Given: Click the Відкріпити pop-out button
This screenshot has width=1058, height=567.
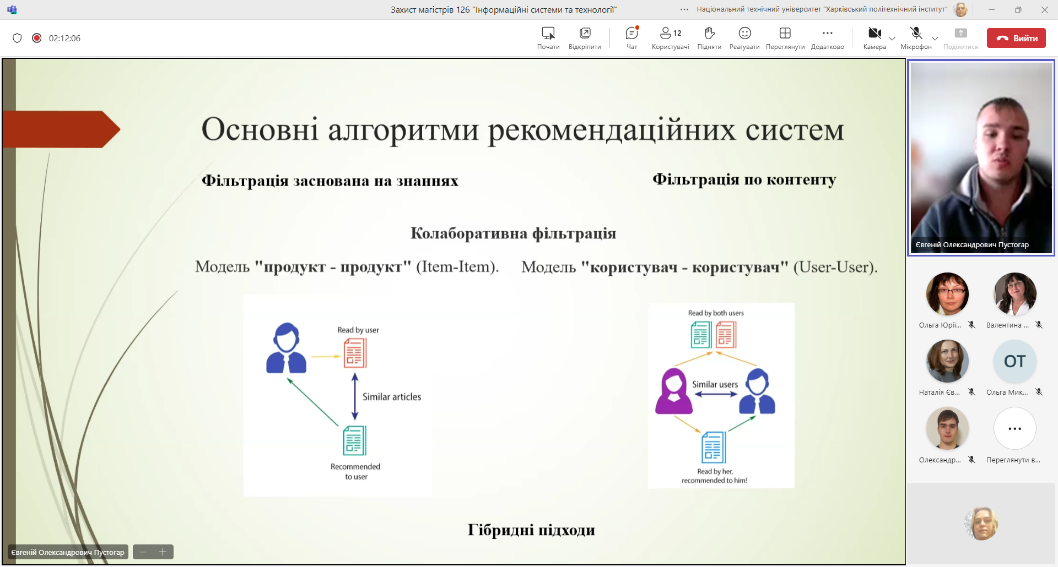Looking at the screenshot, I should click(585, 38).
